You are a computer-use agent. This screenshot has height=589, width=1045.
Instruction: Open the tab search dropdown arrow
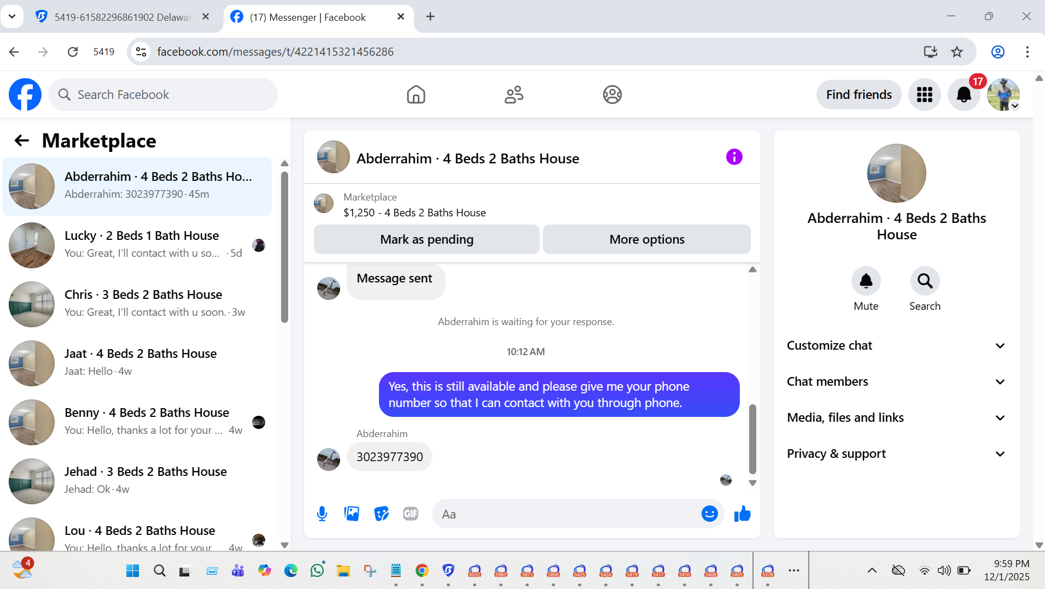coord(12,16)
